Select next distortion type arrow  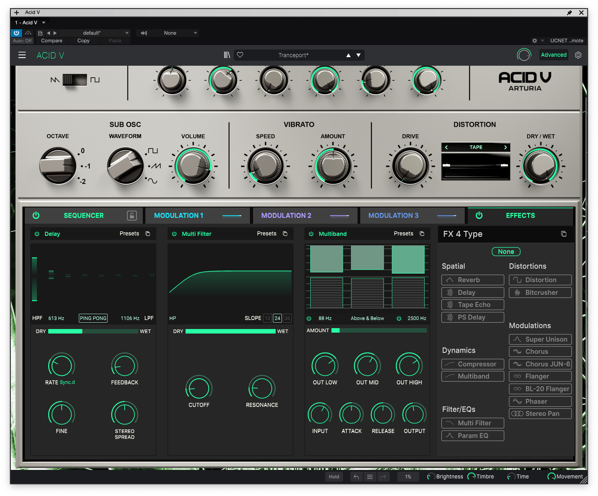[506, 147]
